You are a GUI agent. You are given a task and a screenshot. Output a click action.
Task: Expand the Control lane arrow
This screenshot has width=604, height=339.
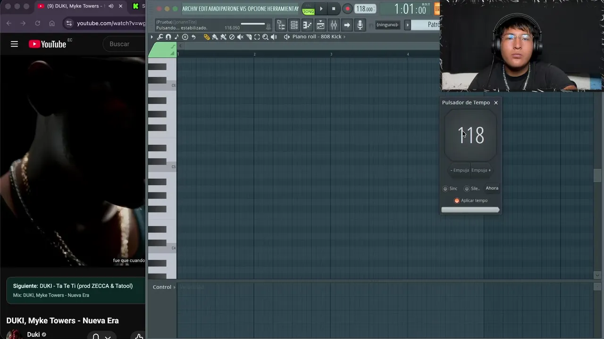tap(174, 287)
